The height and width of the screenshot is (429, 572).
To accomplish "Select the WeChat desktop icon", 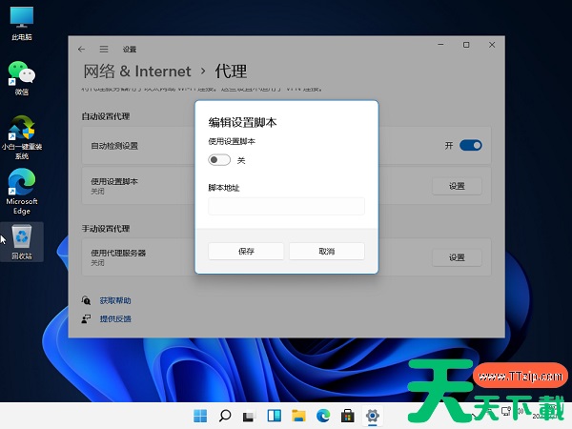I will (22, 78).
